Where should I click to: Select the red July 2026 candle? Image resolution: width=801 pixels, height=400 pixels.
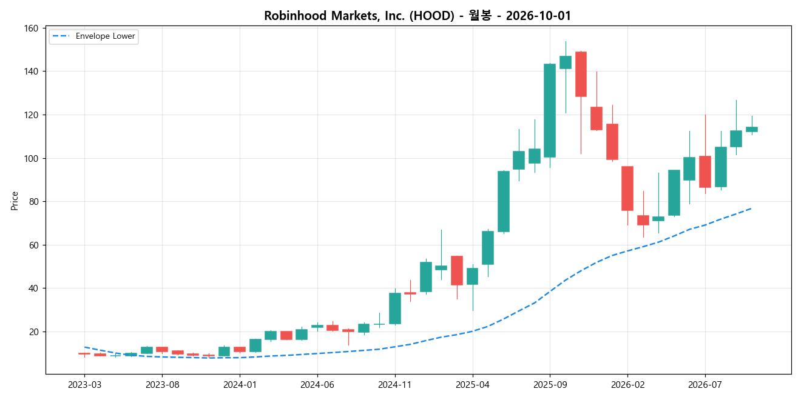[705, 172]
